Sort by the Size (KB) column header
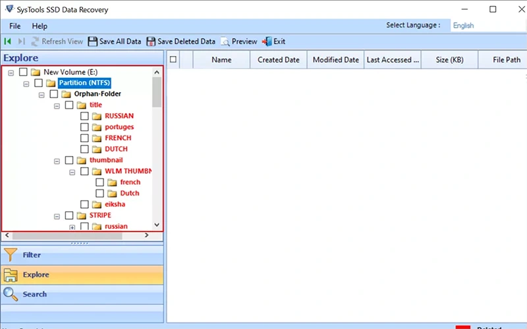 (x=450, y=60)
